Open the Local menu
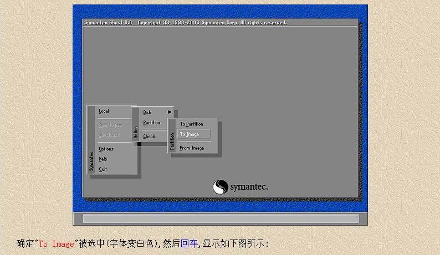This screenshot has width=440, height=255. [104, 111]
